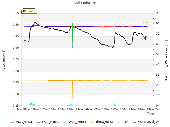The height and width of the screenshot is (127, 170).
Task: Click the cyan Rain legend swatch
Action: tap(119, 122)
